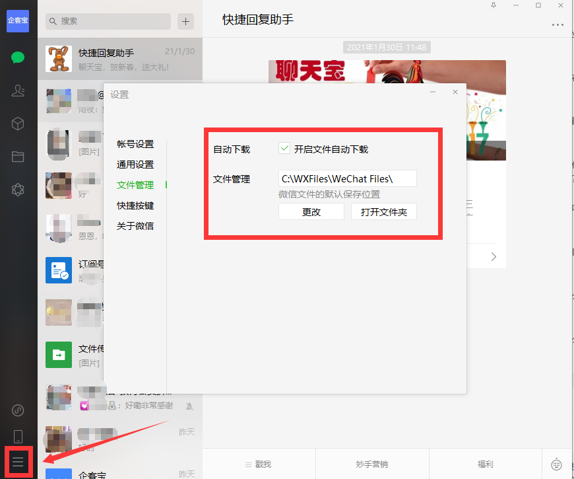Click the 微信文件的默认保存位置 hint text
Viewport: 574px width, 479px height.
pyautogui.click(x=329, y=194)
